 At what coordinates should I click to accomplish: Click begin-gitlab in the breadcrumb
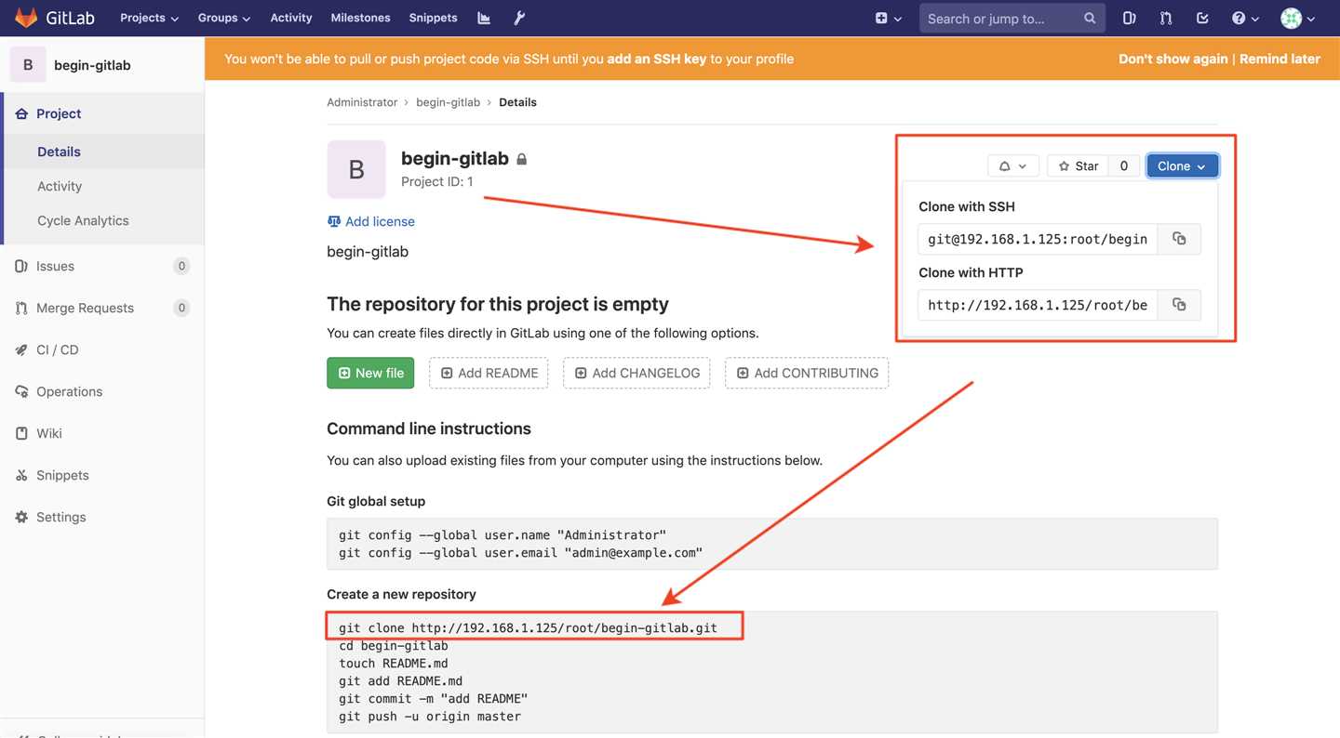tap(448, 102)
